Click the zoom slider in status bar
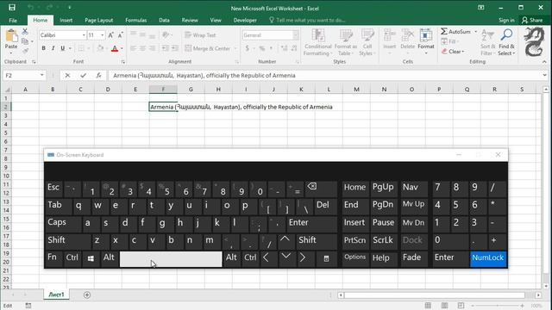 click(x=497, y=306)
